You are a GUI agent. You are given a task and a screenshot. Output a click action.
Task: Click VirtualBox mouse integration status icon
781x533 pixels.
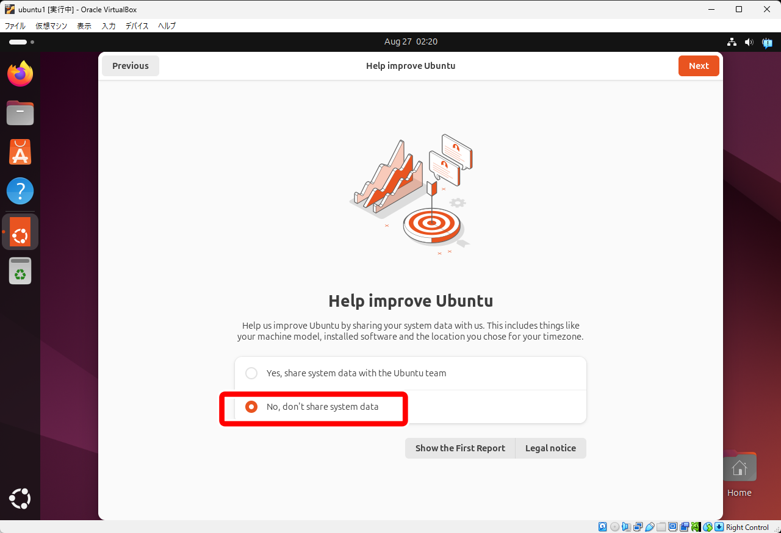click(708, 527)
